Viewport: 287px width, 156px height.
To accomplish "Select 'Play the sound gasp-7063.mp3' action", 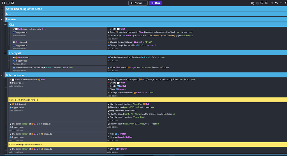I will [x=131, y=107].
